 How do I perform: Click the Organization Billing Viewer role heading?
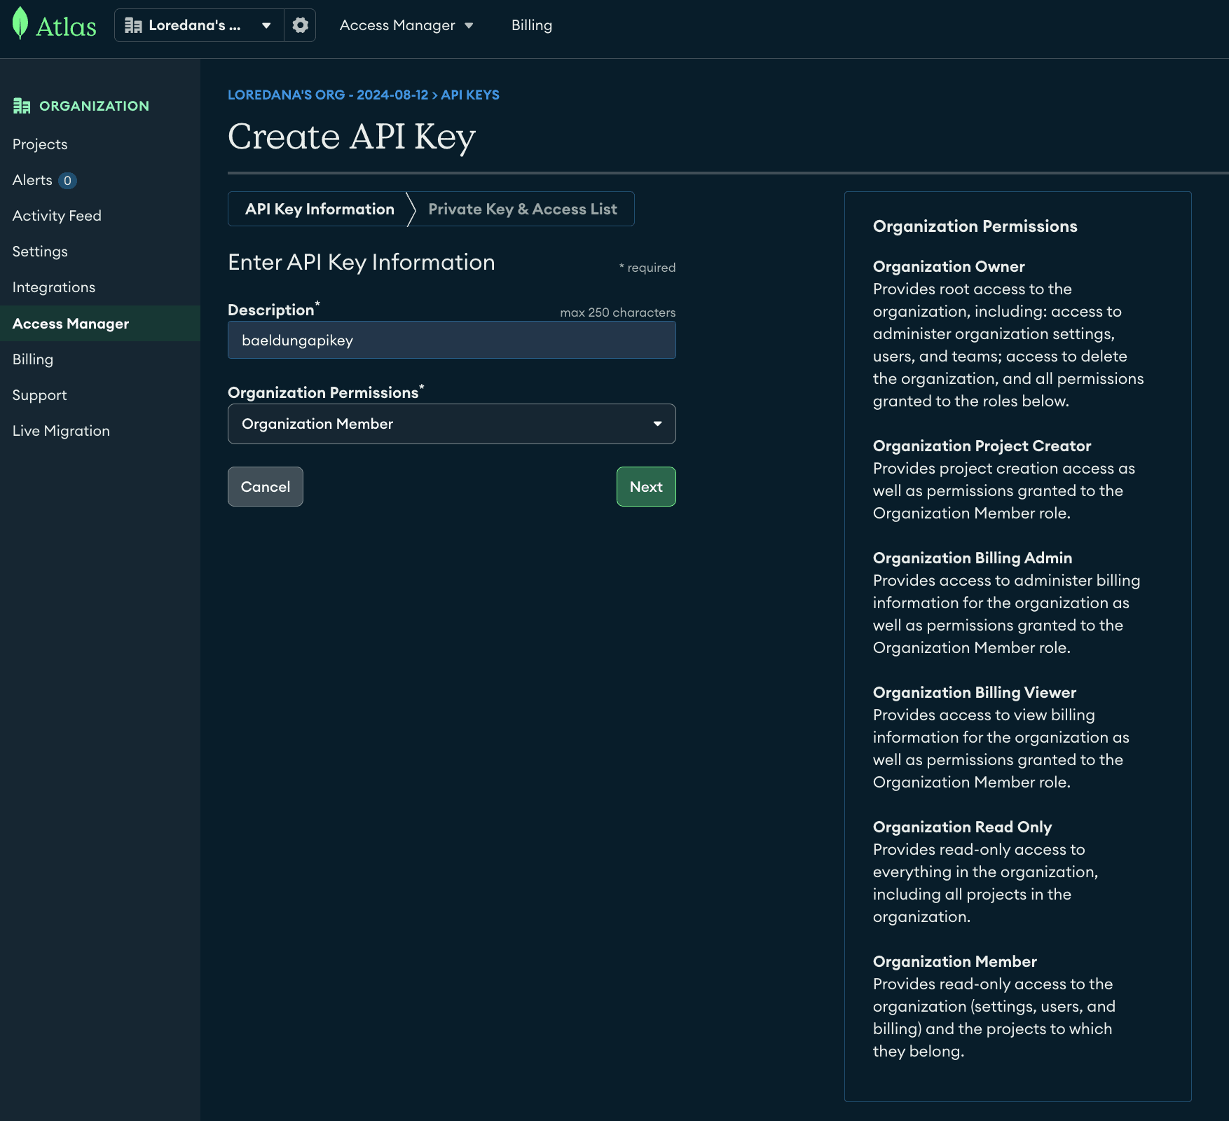[x=975, y=692]
